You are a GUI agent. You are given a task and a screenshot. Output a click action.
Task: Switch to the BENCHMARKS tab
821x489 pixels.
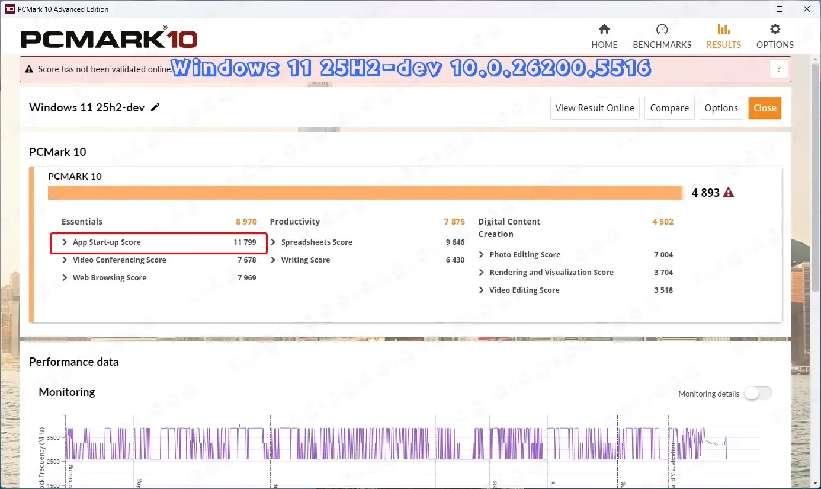click(662, 37)
